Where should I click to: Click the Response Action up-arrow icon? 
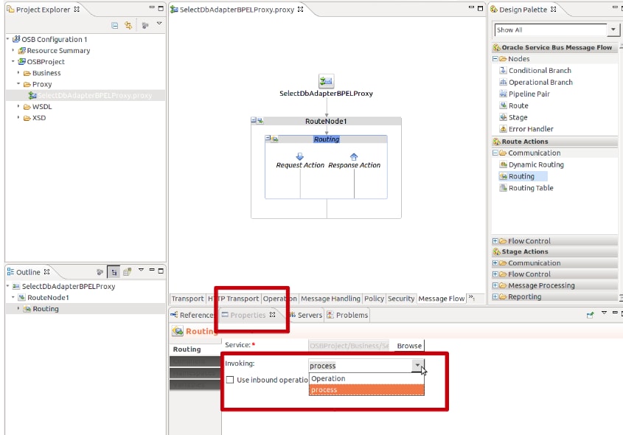(354, 156)
